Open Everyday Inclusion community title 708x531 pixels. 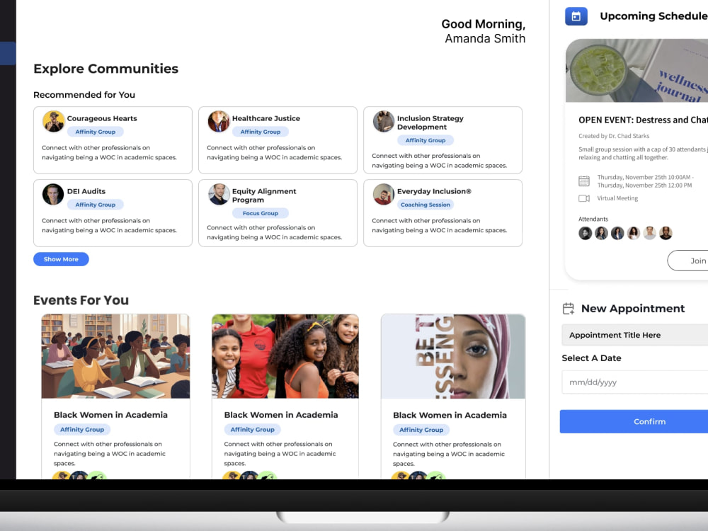[x=434, y=191]
